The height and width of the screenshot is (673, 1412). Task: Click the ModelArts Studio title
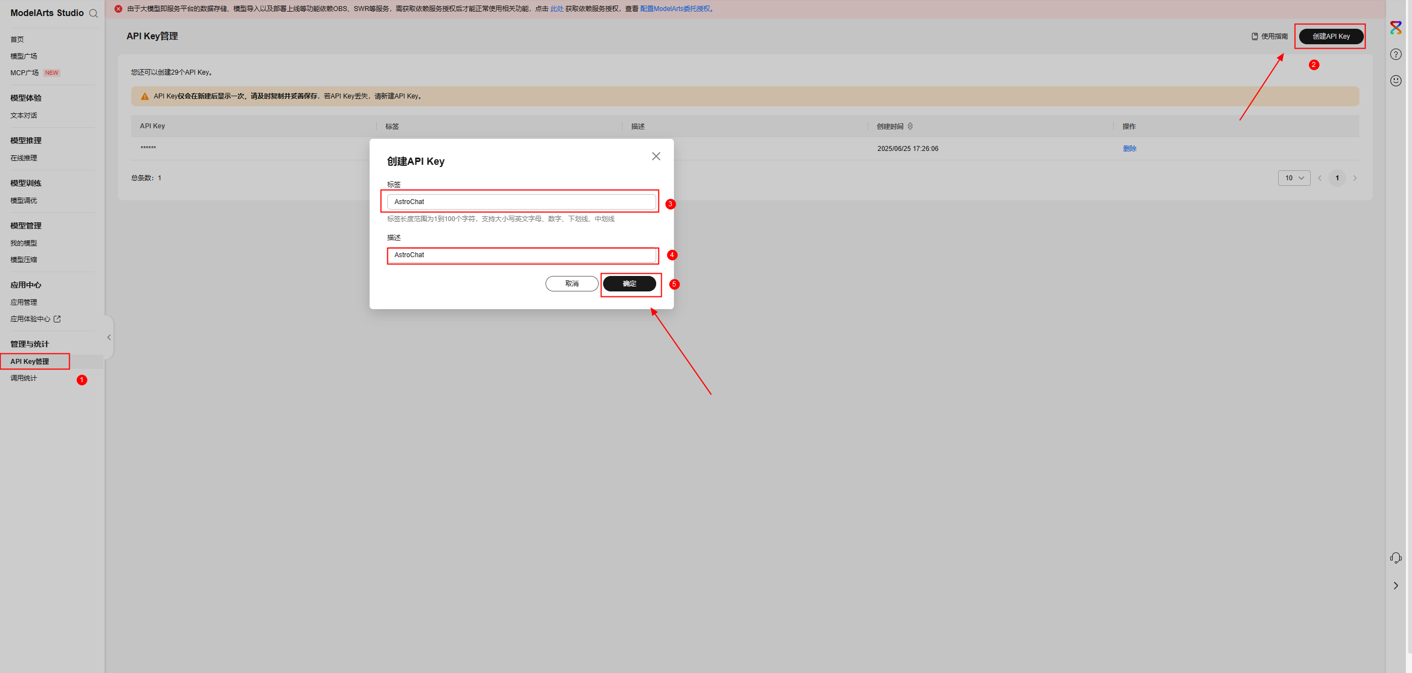pyautogui.click(x=47, y=13)
